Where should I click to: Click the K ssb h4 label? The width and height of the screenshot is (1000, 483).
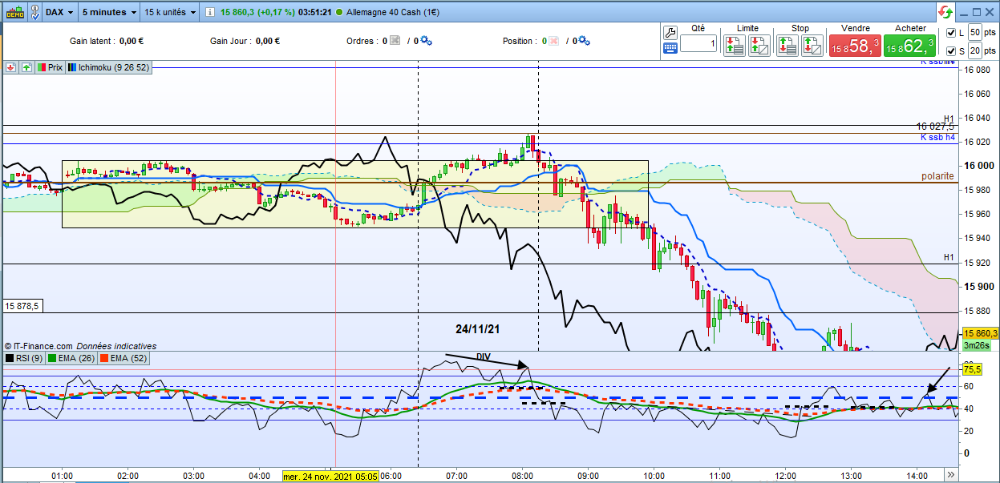937,137
